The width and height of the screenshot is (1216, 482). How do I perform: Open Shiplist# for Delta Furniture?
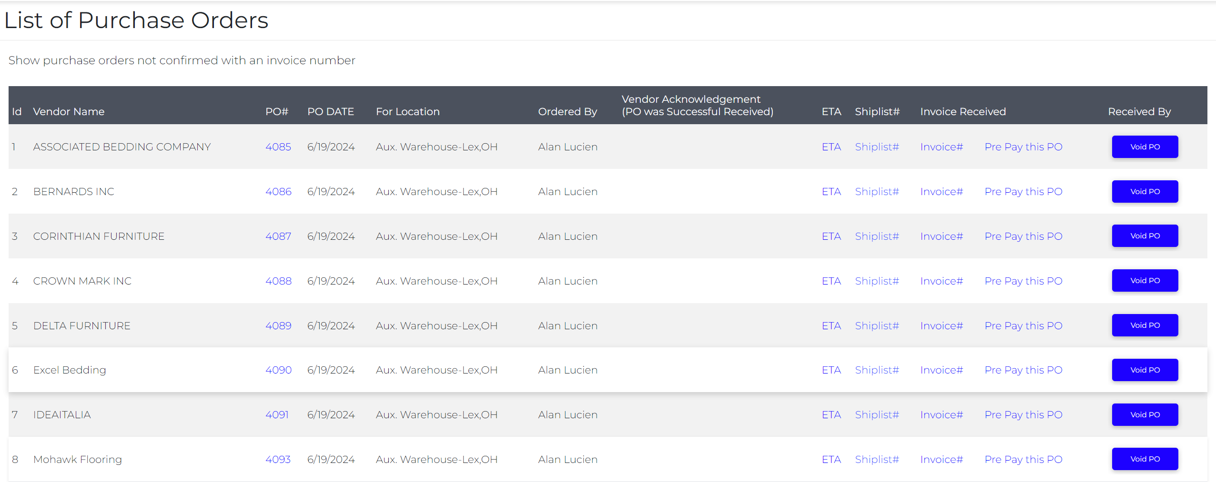tap(877, 325)
